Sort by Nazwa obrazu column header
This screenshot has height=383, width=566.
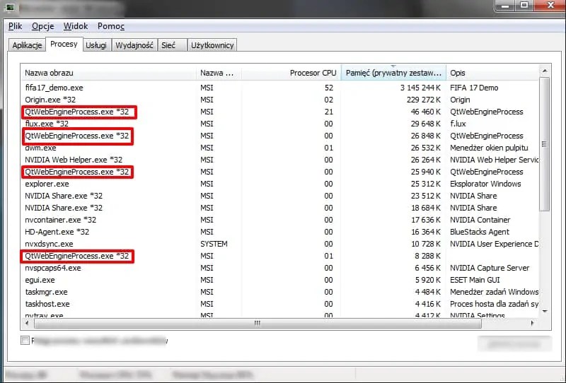coord(108,73)
